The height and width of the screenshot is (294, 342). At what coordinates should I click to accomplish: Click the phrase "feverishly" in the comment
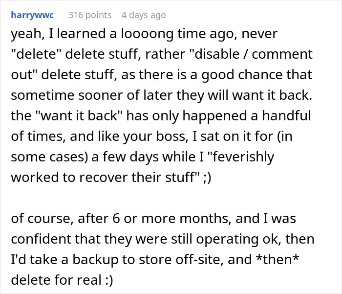click(241, 158)
